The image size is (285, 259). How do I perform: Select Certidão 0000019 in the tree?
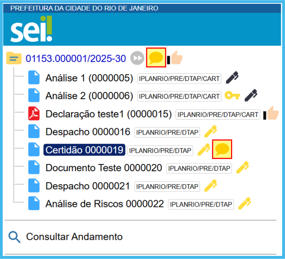coord(84,150)
